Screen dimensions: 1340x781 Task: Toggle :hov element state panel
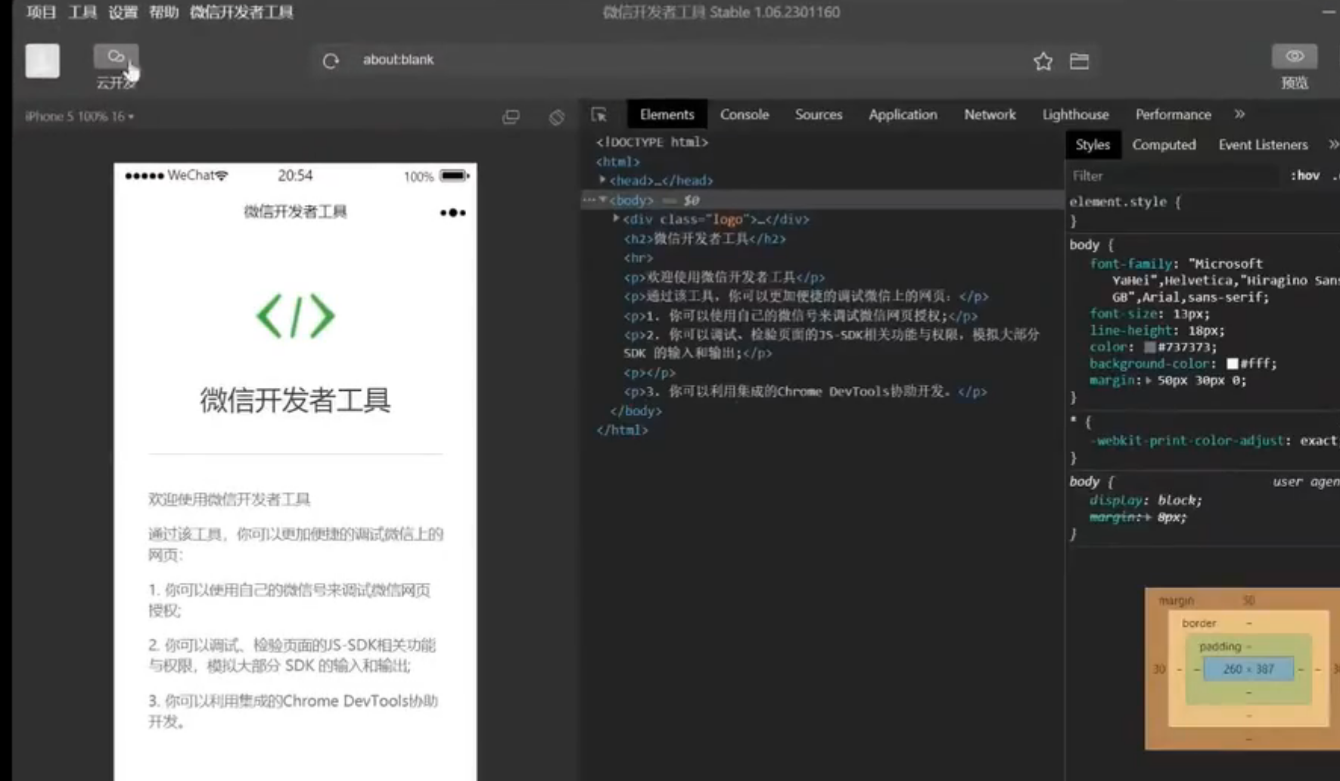tap(1305, 175)
